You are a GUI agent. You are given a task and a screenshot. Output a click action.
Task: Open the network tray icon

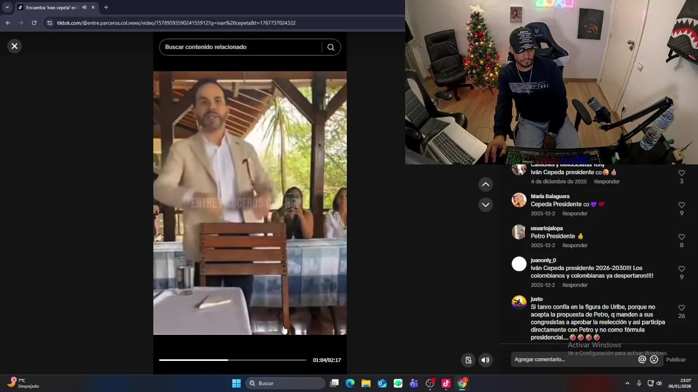[651, 383]
